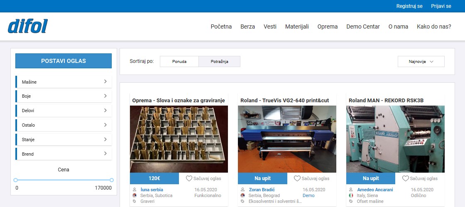The image size is (465, 207).
Task: Open the Najnovije sort dropdown
Action: point(421,62)
